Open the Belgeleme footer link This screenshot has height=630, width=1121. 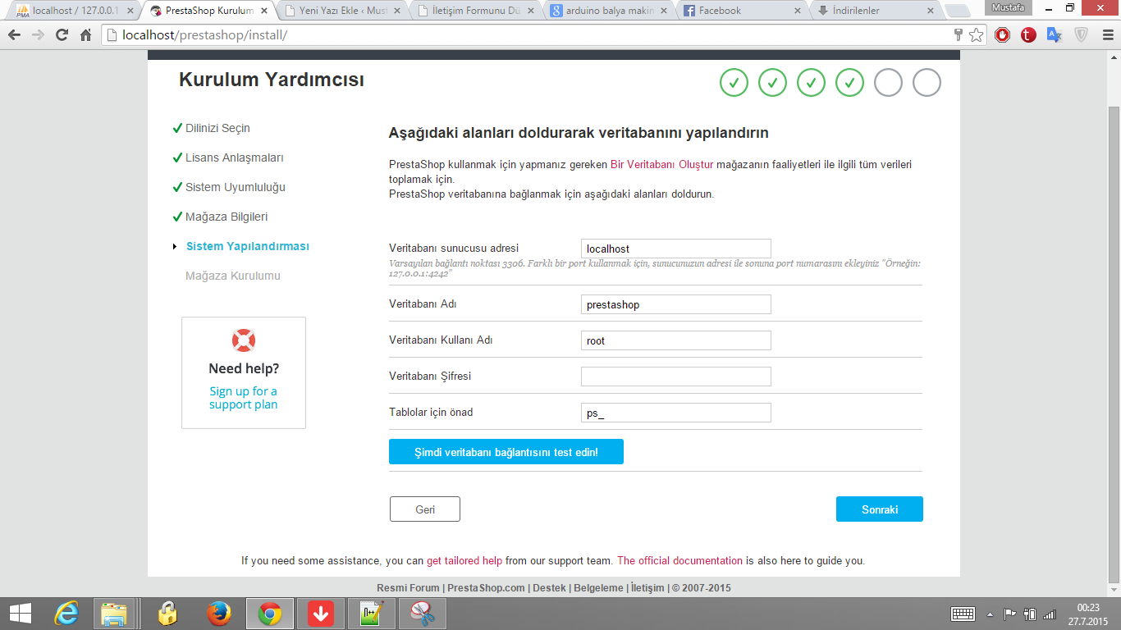pos(599,588)
